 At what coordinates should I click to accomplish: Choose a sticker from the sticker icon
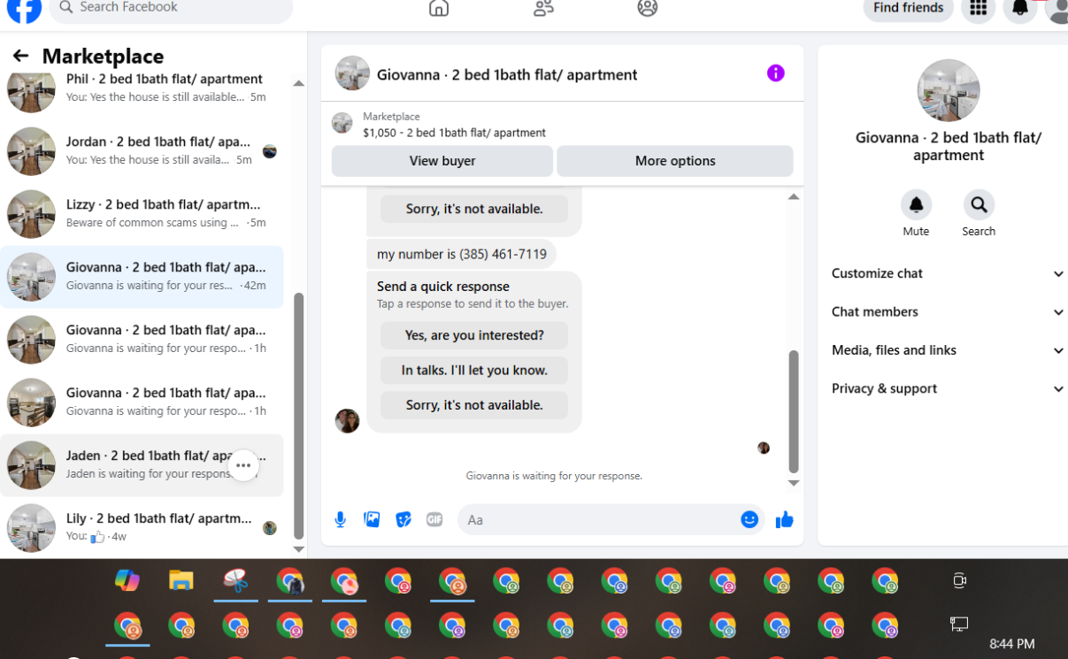point(403,520)
